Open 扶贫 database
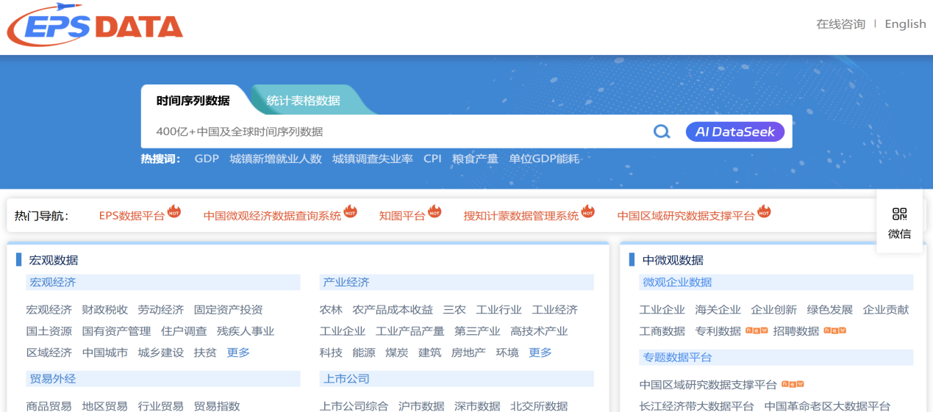933x412 pixels. coord(205,353)
